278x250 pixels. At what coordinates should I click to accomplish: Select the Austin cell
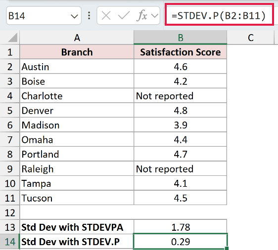point(77,67)
